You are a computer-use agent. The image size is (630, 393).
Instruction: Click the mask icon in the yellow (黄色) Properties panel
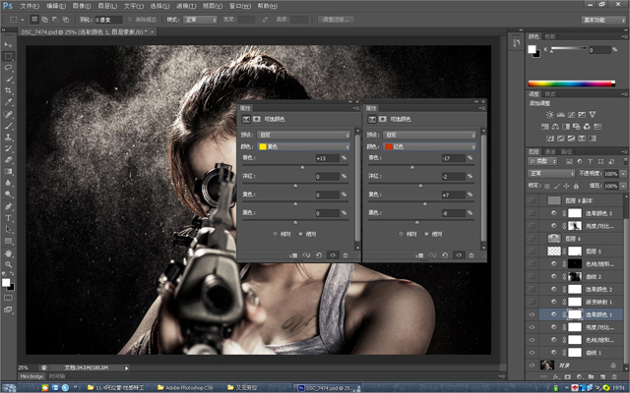click(x=256, y=118)
